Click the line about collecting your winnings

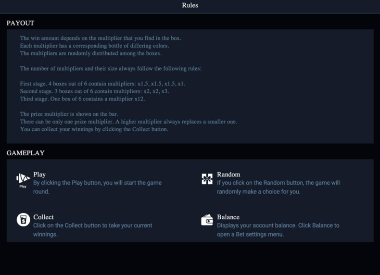[94, 129]
